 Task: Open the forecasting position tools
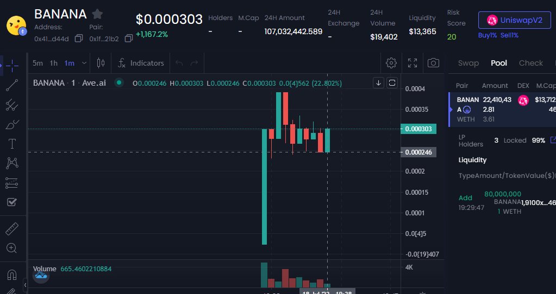pyautogui.click(x=12, y=183)
